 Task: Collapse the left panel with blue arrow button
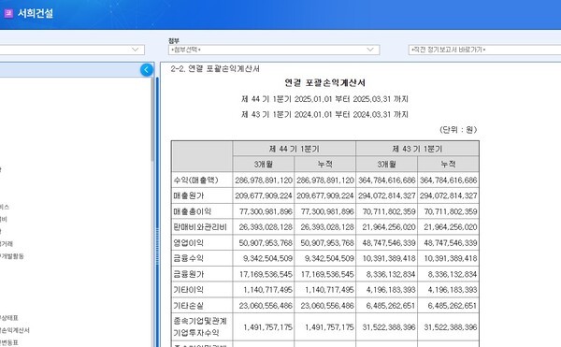(x=147, y=70)
